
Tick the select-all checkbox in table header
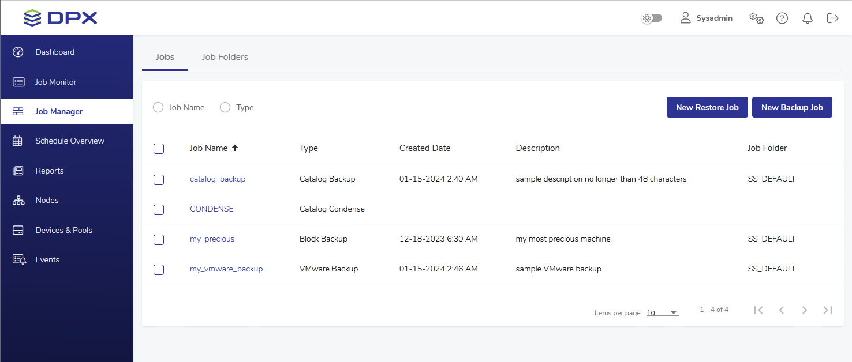(159, 149)
